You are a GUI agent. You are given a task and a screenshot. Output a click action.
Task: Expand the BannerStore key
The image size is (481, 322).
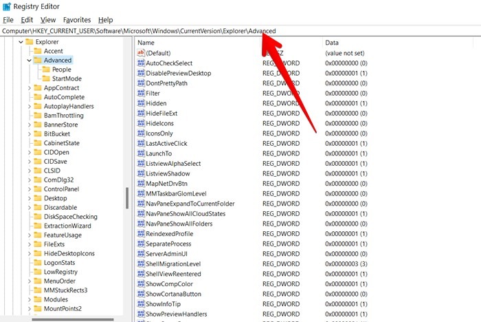point(30,125)
